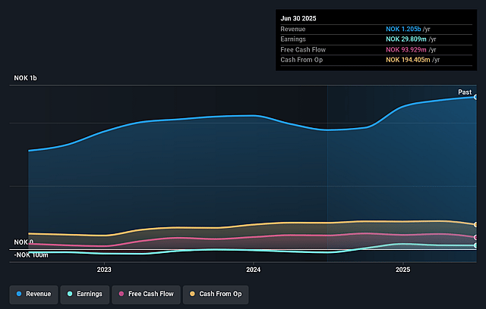486x309 pixels.
Task: Select the 2025 x-axis label
Action: click(x=403, y=269)
